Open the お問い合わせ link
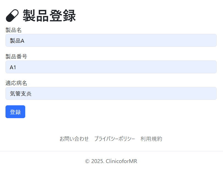Viewport: 223px width, 189px height. [x=74, y=139]
